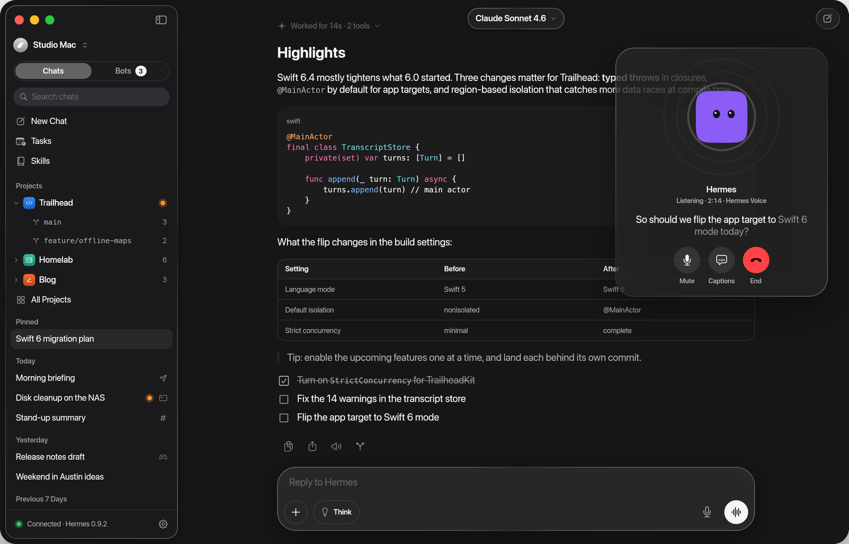The image size is (849, 544).
Task: Start dictation with the composer microphone
Action: (707, 512)
